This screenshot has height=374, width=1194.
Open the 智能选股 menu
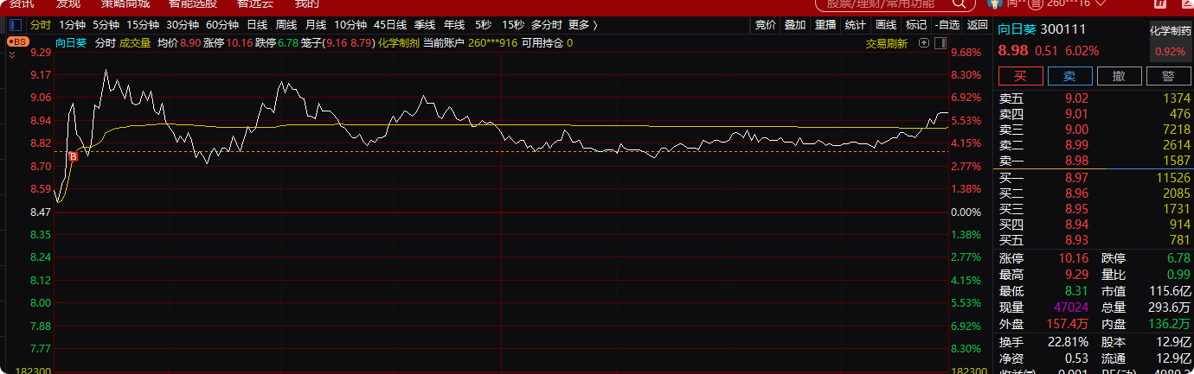[x=193, y=3]
